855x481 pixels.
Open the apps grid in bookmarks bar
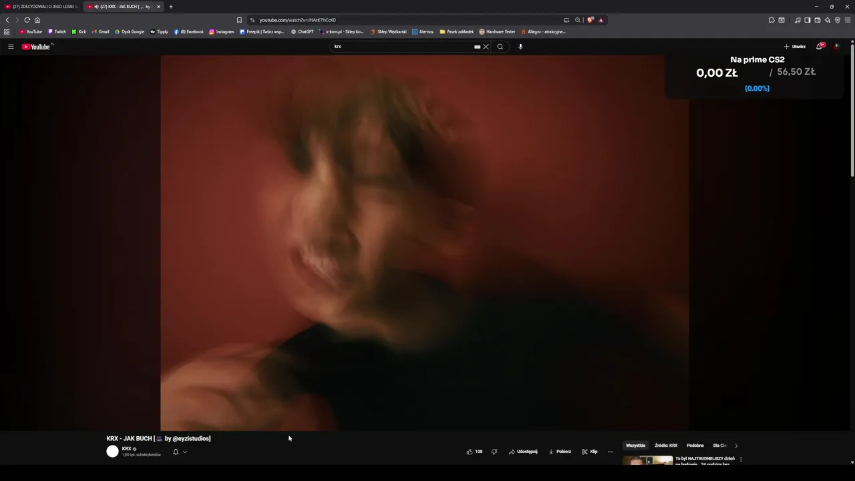tap(7, 31)
